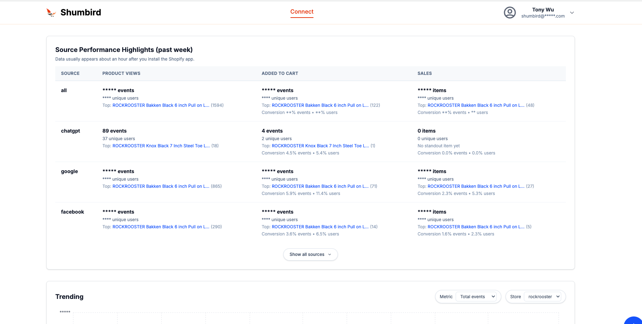This screenshot has width=642, height=324.
Task: Click the Shumbird bird logo icon
Action: pos(51,12)
